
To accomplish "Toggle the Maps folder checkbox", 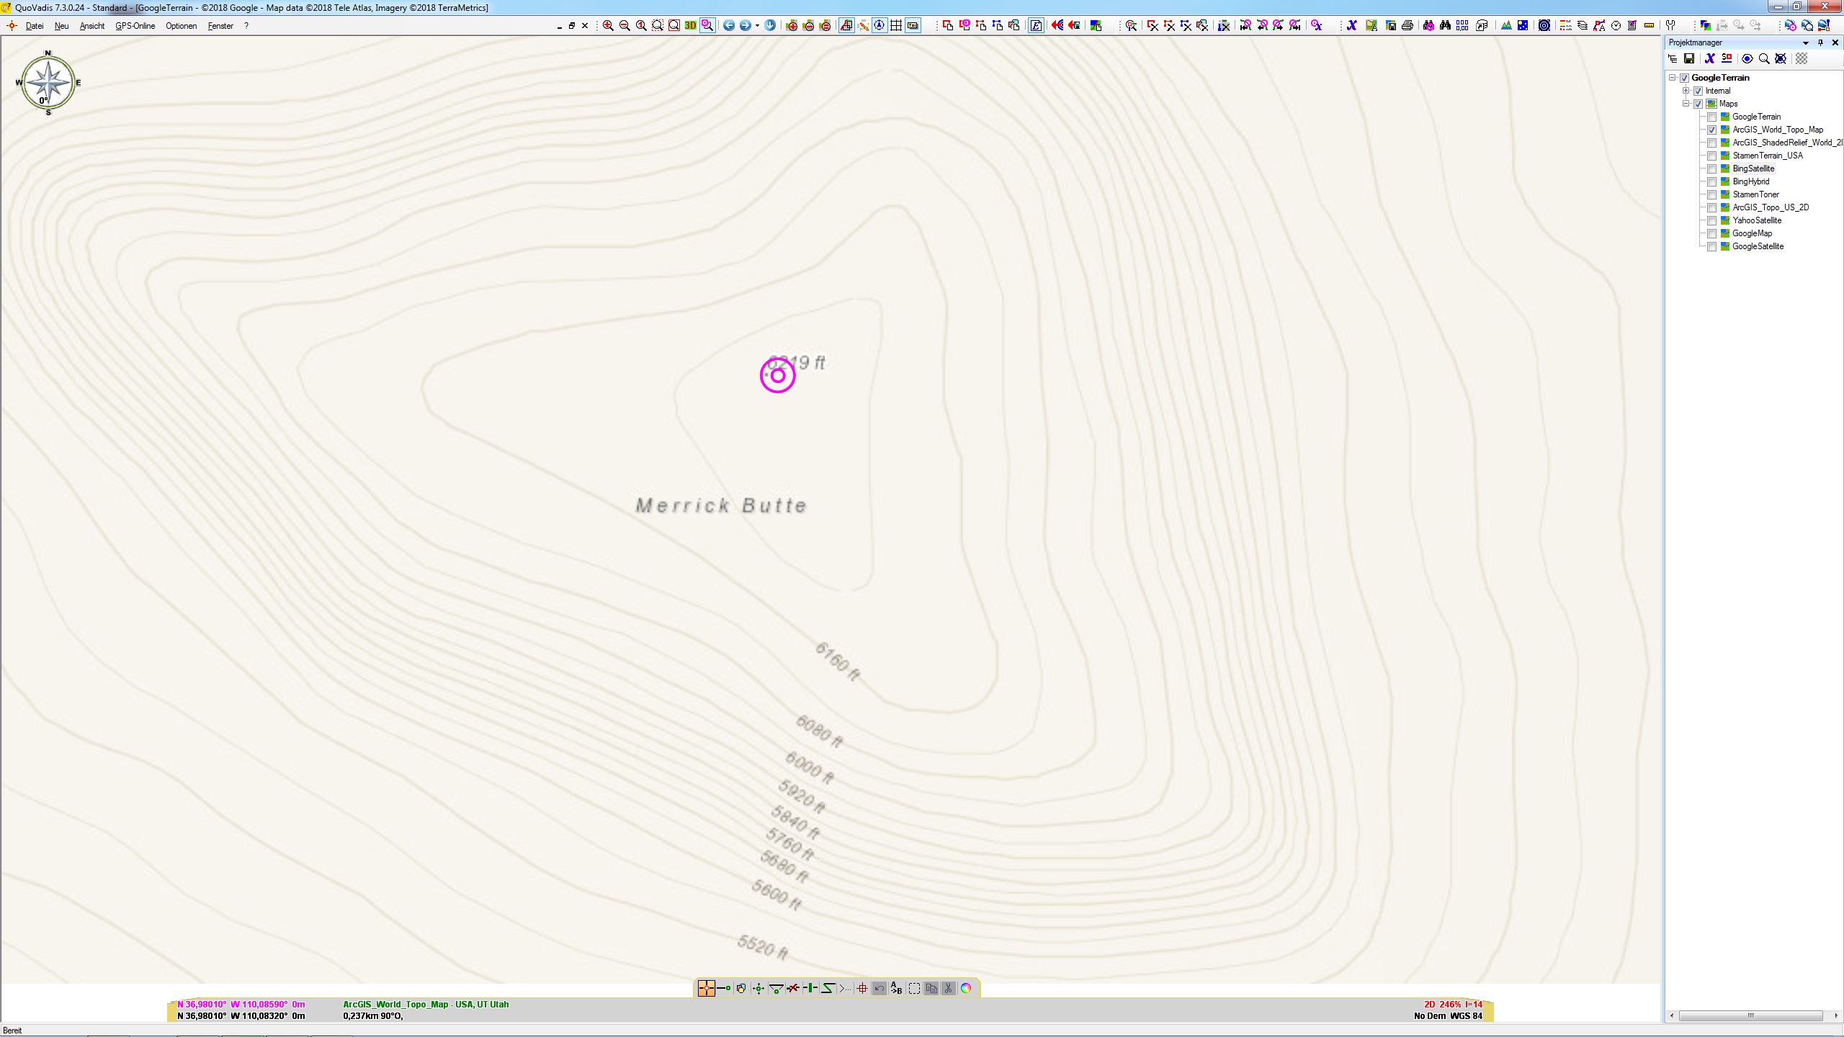I will coord(1698,104).
